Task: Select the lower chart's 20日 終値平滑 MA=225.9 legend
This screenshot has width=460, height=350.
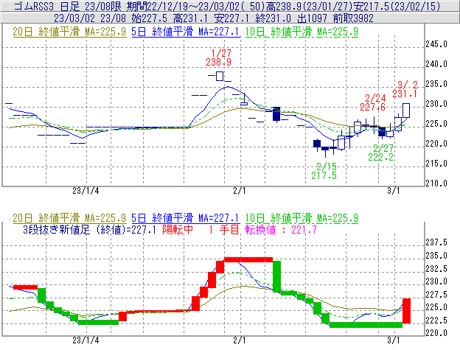Action: coord(69,218)
